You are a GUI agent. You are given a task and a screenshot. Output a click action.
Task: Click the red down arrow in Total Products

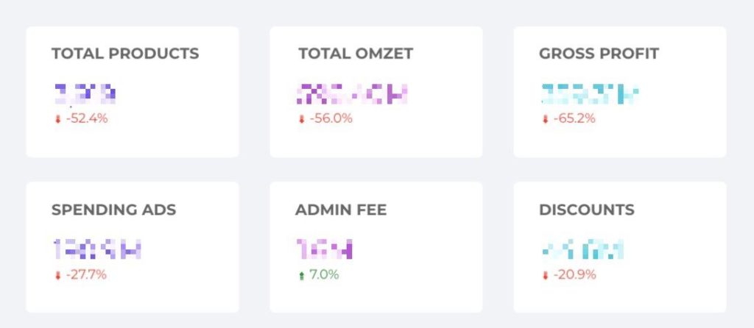[58, 119]
